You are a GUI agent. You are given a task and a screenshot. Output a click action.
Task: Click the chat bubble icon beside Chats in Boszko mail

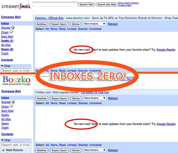(x=11, y=106)
